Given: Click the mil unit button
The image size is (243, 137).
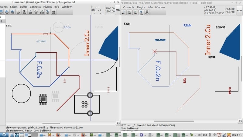Looking at the screenshot, I should 118,10.
